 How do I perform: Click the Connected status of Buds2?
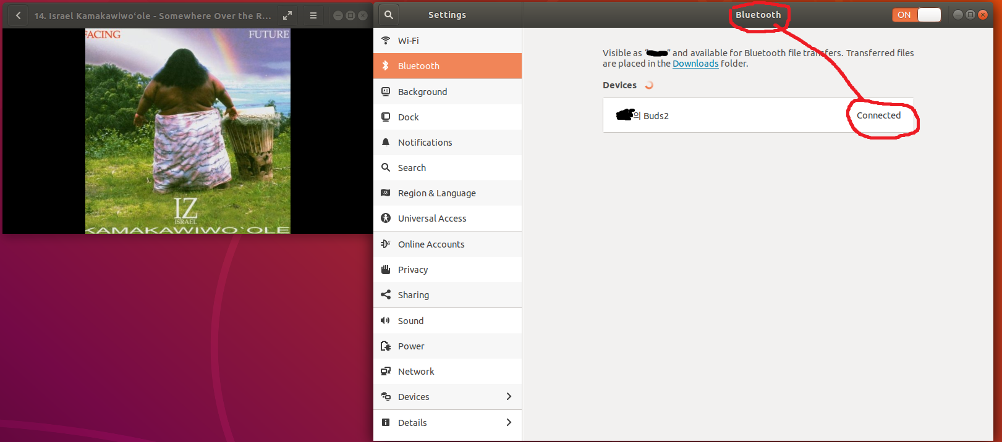tap(878, 115)
